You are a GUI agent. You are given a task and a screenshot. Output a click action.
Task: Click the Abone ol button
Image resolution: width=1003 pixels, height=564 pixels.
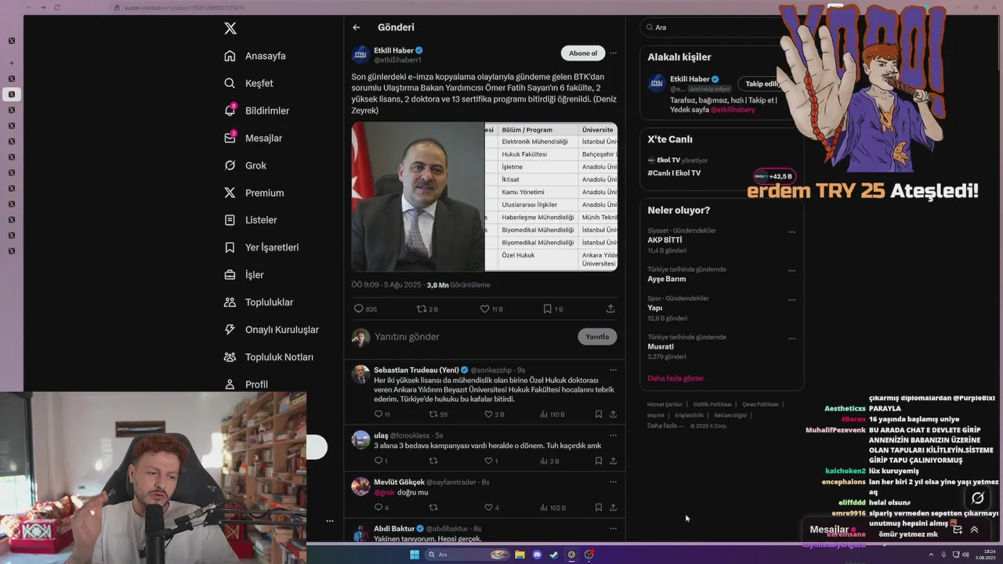582,53
